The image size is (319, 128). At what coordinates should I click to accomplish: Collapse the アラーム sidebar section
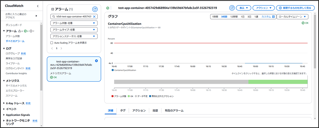tap(4, 31)
